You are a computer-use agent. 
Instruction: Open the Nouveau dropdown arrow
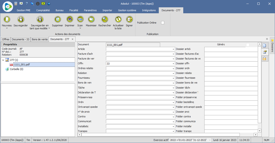[7, 28]
